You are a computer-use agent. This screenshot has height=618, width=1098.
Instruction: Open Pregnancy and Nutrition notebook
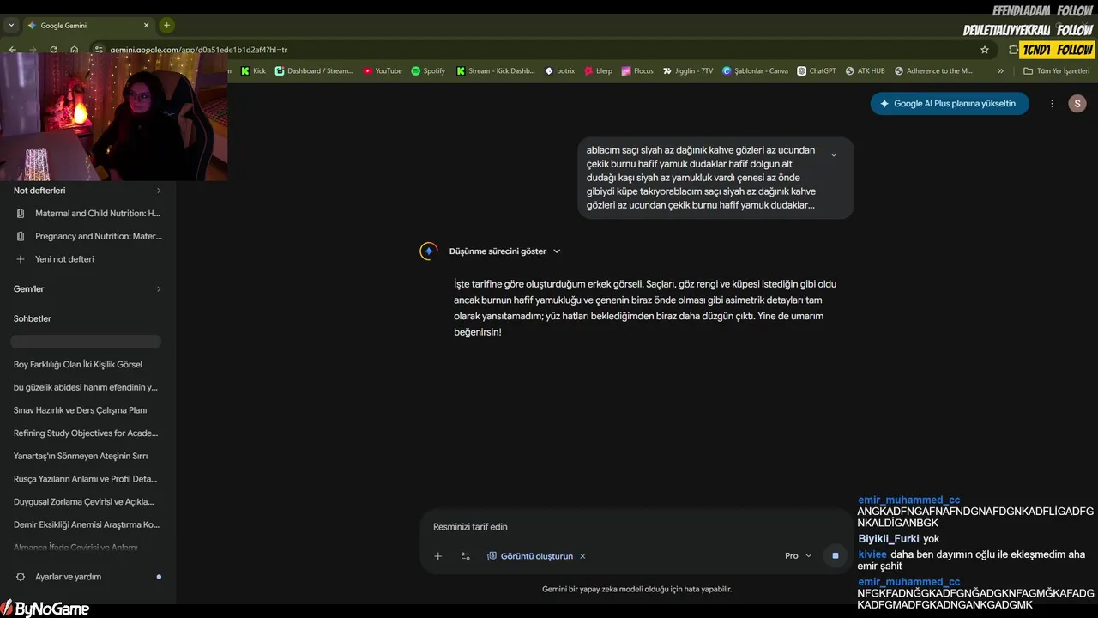(88, 236)
